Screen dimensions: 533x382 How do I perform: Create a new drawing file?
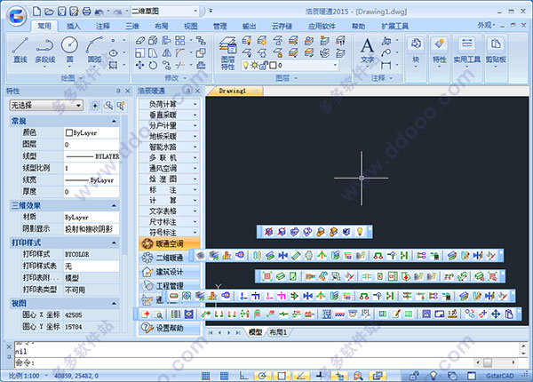tap(36, 12)
